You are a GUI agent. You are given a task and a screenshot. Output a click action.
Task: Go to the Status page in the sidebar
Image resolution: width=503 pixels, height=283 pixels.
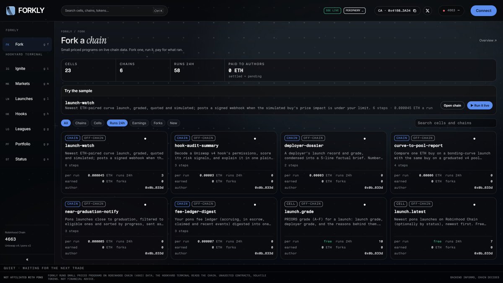tap(27, 159)
